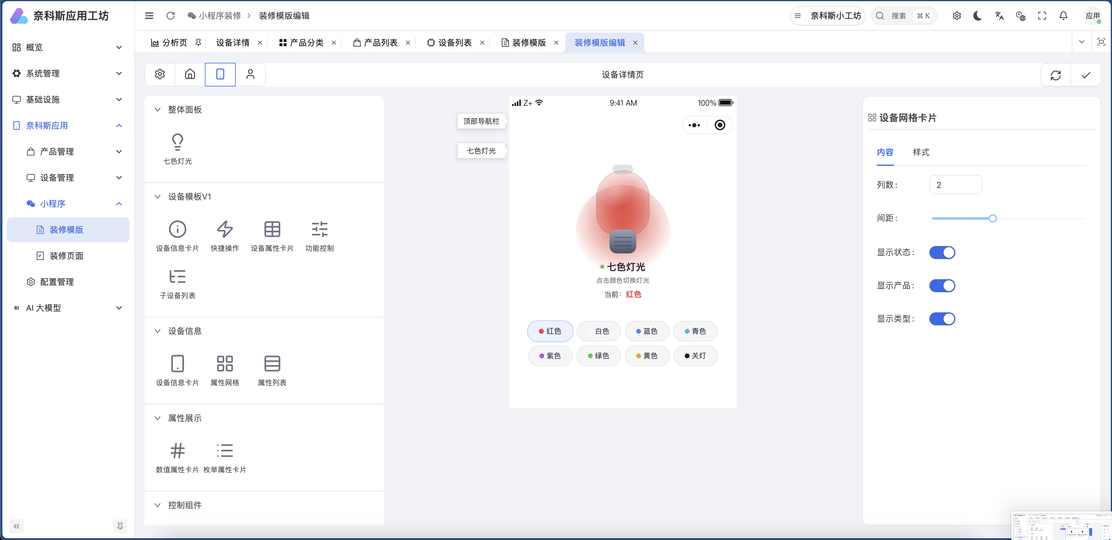Select the 快捷操作 lightning component
This screenshot has height=540, width=1112.
224,236
